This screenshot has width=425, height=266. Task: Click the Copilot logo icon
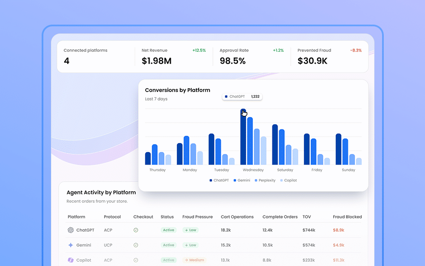(71, 260)
